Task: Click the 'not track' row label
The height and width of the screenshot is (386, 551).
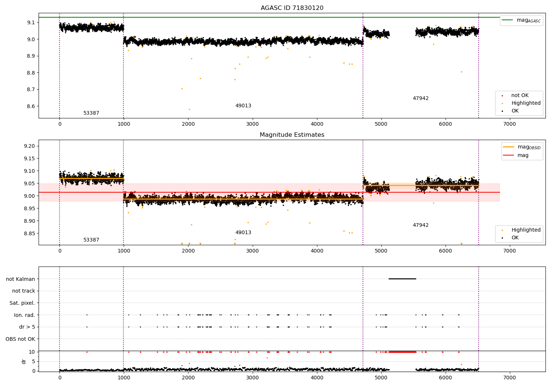Action: pos(24,291)
